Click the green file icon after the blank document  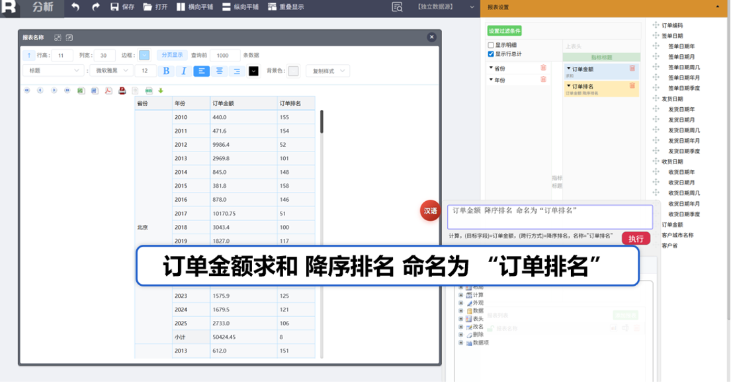(149, 91)
